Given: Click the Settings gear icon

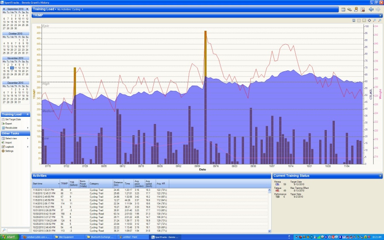Looking at the screenshot, I should point(3,151).
